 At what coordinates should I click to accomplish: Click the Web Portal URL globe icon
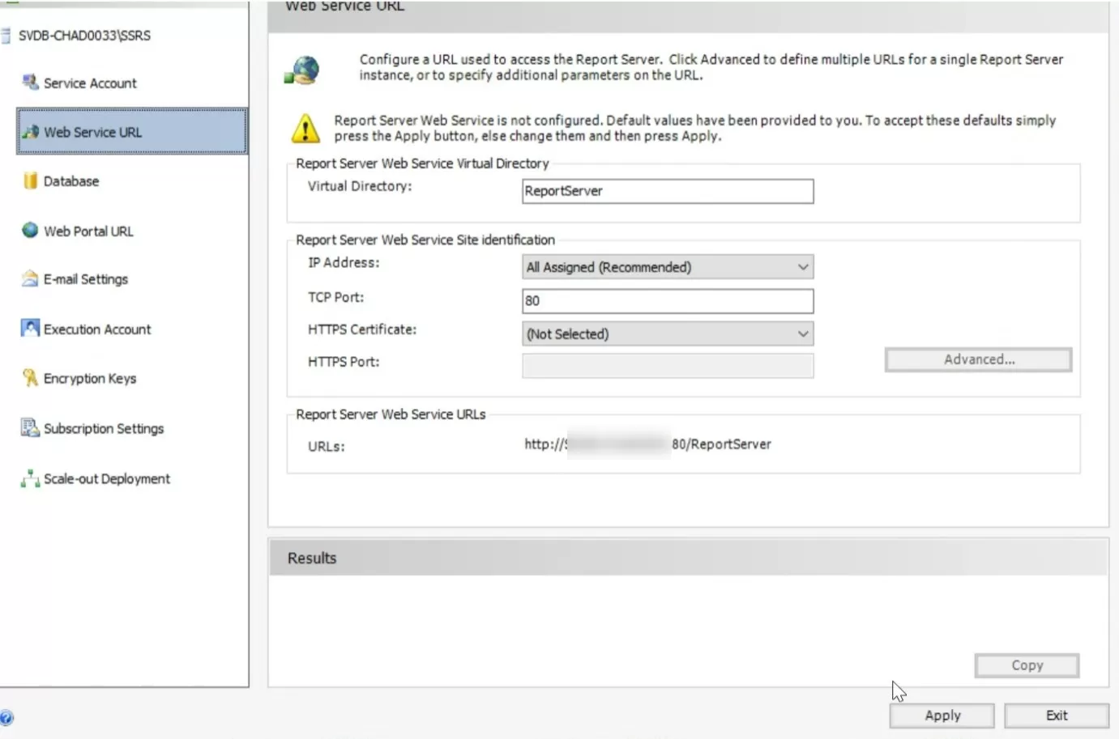tap(30, 230)
